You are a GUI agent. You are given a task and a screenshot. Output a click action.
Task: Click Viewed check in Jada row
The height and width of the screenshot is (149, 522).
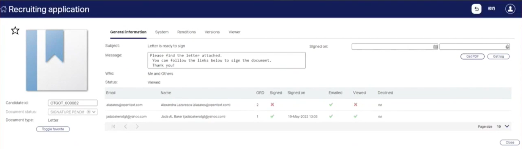coord(355,116)
